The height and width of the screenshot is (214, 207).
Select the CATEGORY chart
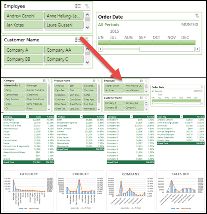[29, 191]
